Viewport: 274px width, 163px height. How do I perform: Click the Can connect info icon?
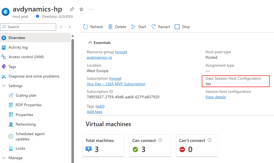(x=160, y=140)
